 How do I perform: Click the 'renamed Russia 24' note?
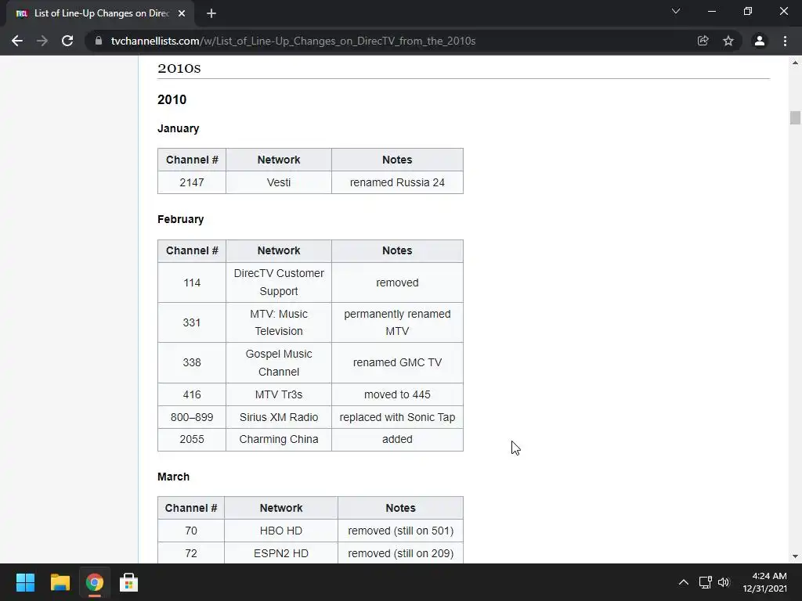click(x=397, y=182)
